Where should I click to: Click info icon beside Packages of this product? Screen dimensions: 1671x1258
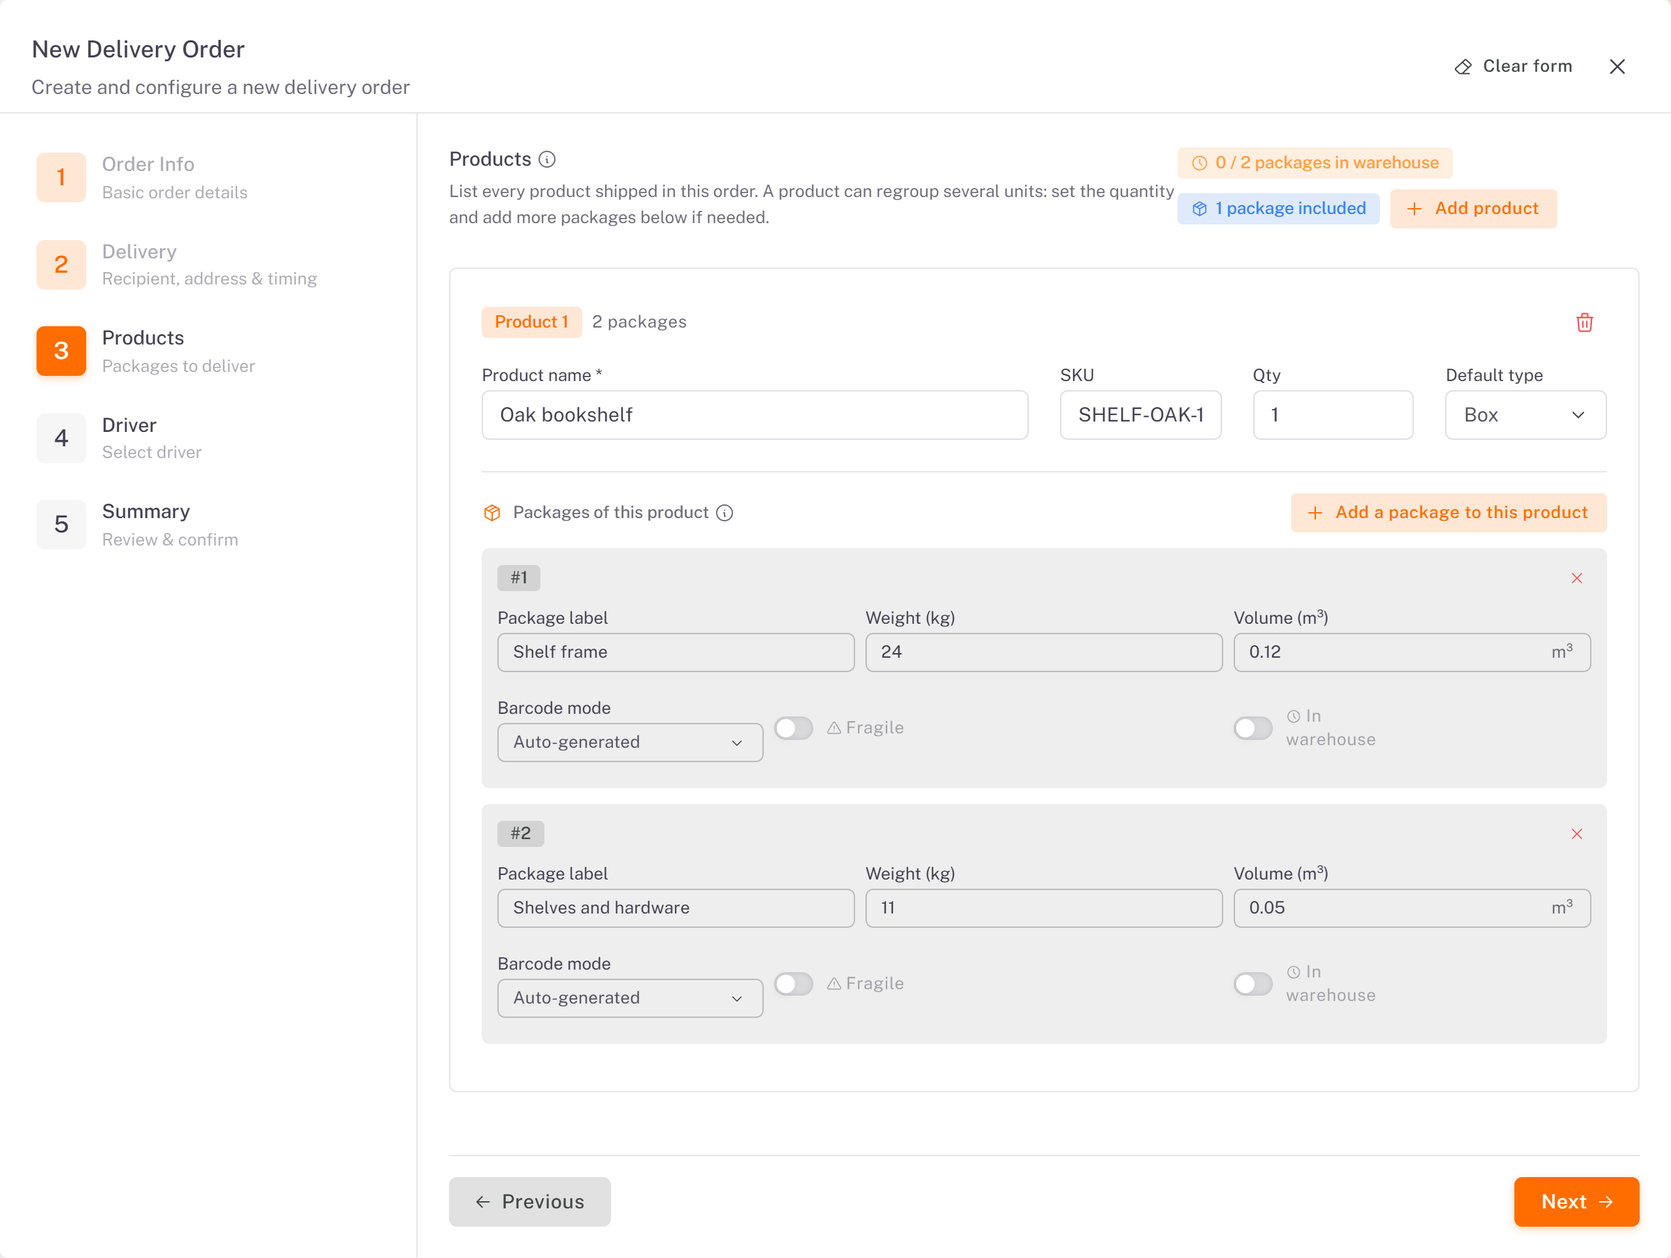pyautogui.click(x=725, y=513)
